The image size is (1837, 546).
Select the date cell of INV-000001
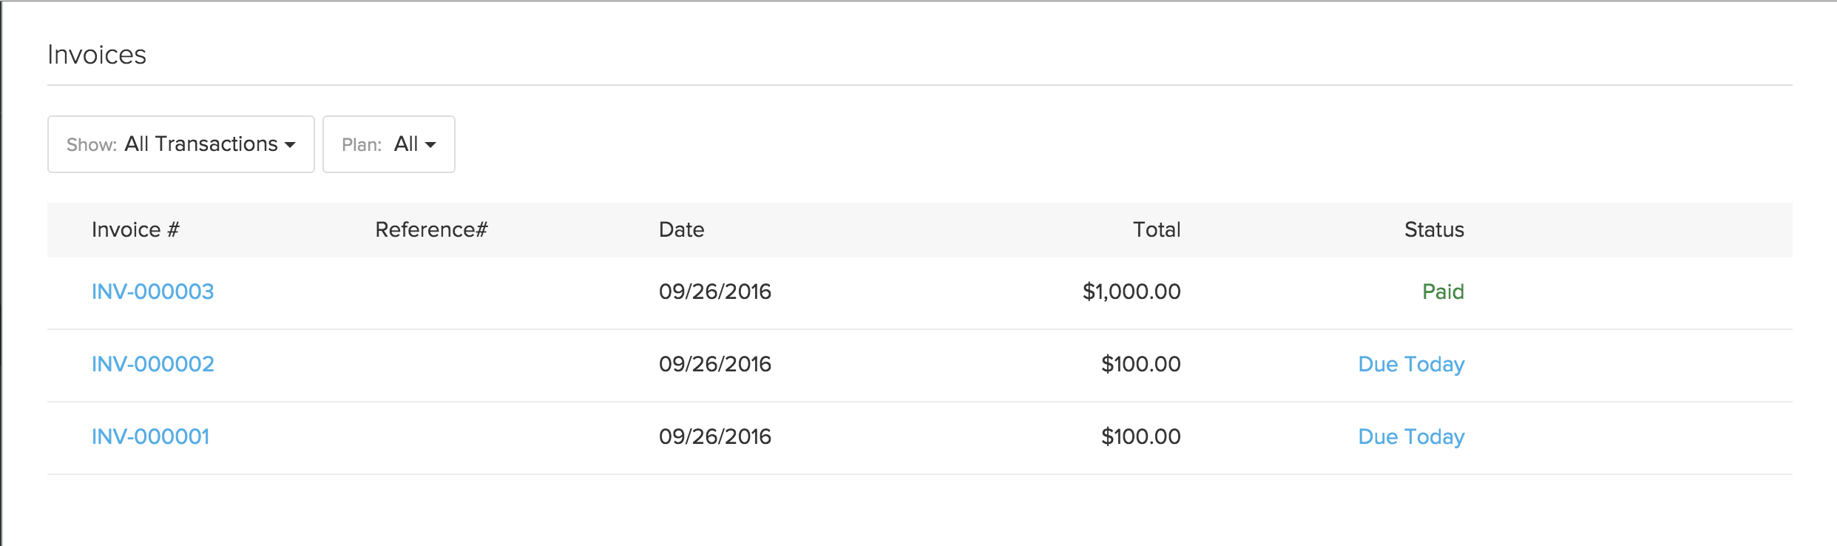point(714,437)
